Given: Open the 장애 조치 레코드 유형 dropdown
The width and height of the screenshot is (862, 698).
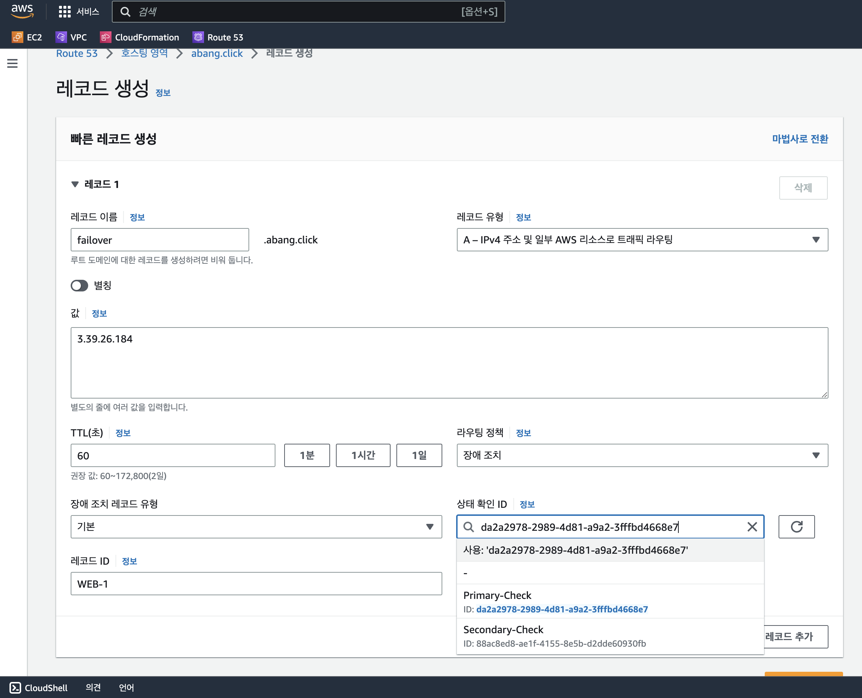Looking at the screenshot, I should (256, 527).
